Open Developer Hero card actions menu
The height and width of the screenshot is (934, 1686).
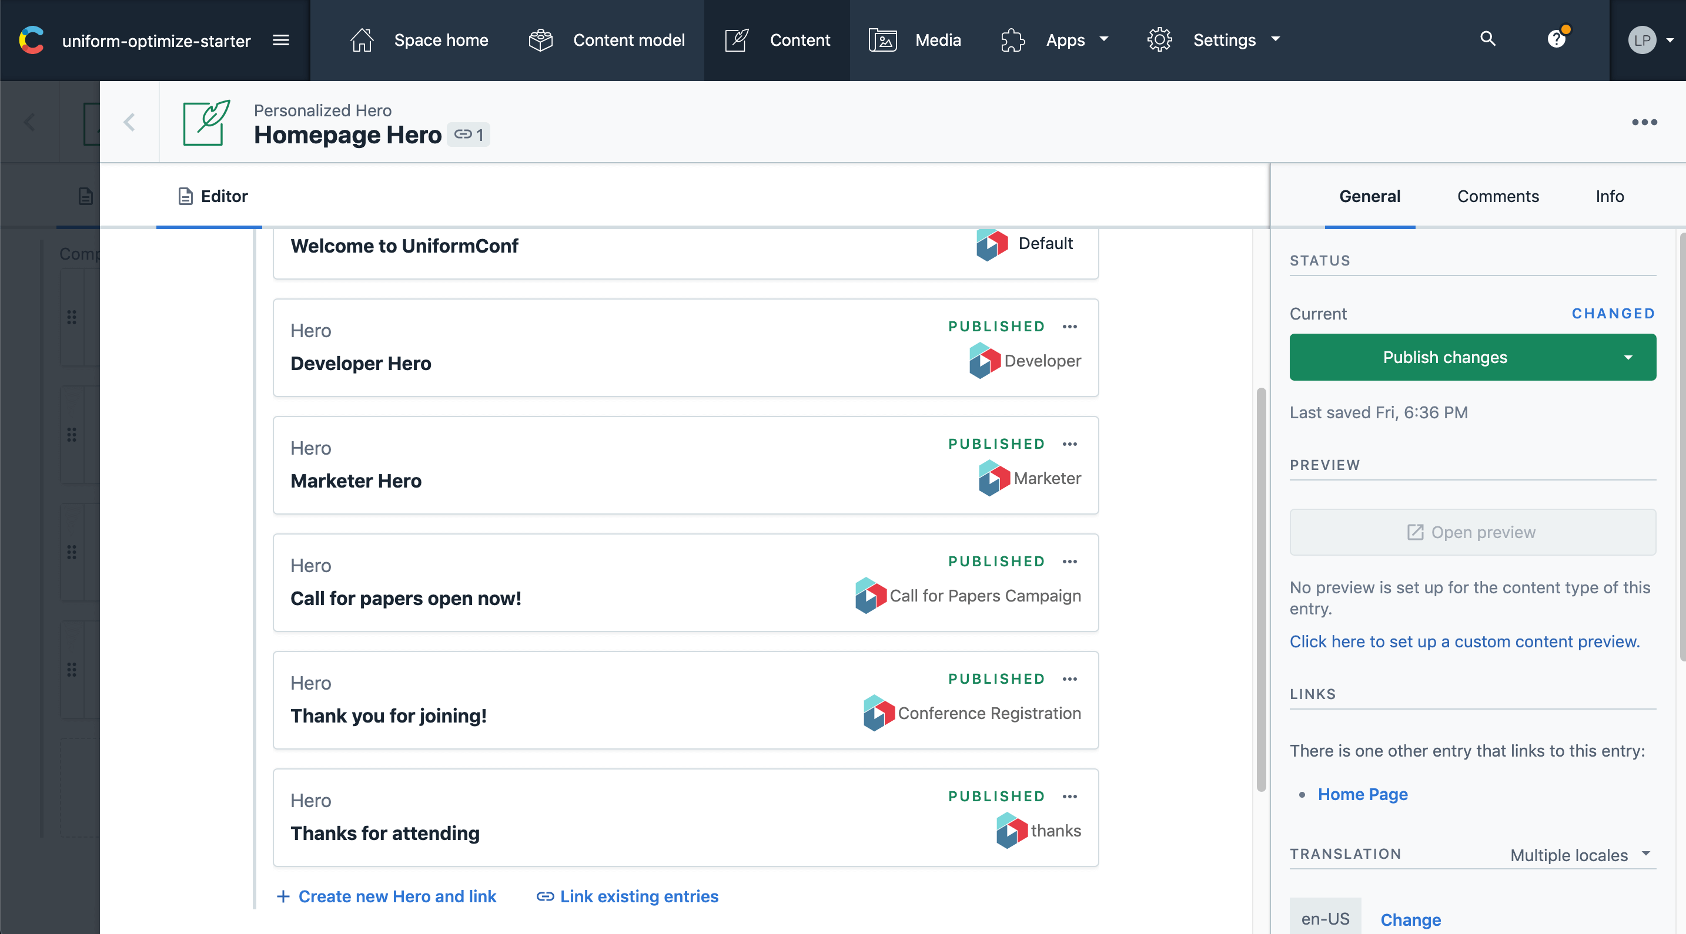1069,327
